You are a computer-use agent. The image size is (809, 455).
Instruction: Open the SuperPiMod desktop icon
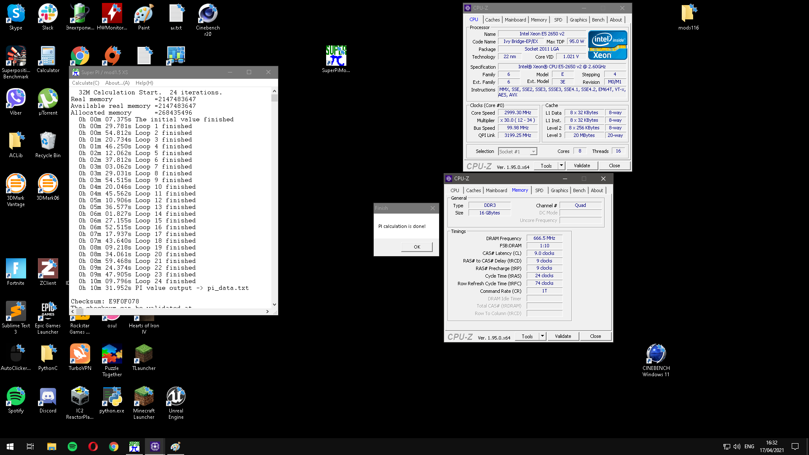(x=336, y=59)
